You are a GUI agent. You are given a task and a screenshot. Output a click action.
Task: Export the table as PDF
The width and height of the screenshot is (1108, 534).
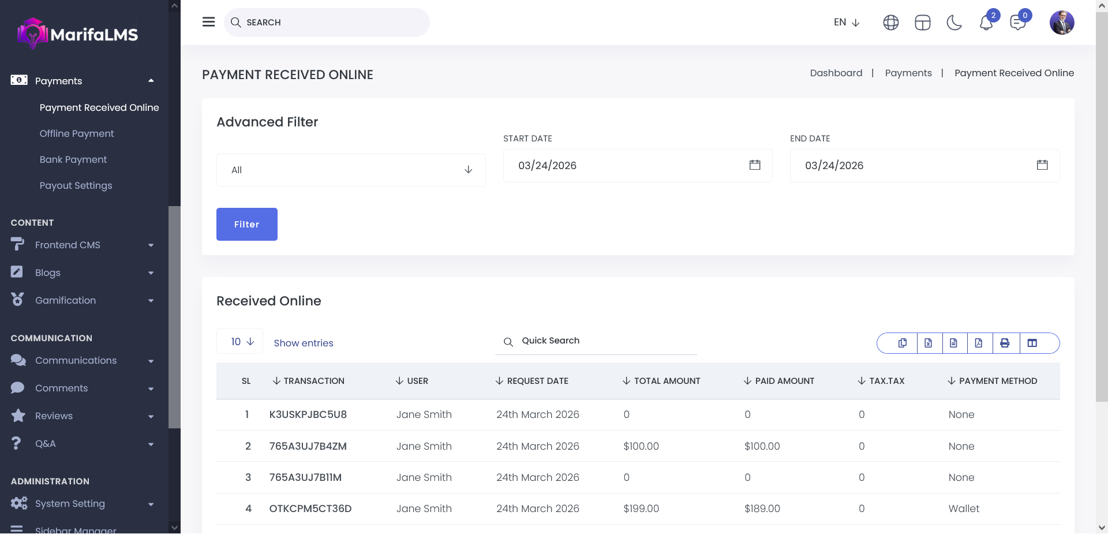979,343
